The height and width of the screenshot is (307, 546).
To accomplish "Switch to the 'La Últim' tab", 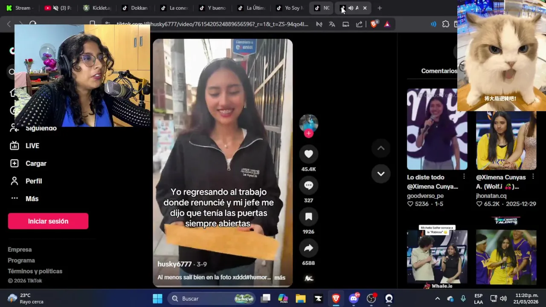I will 251,8.
